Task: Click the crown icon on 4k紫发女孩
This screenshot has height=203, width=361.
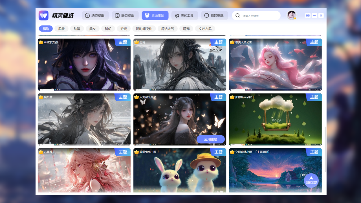Action: click(41, 42)
